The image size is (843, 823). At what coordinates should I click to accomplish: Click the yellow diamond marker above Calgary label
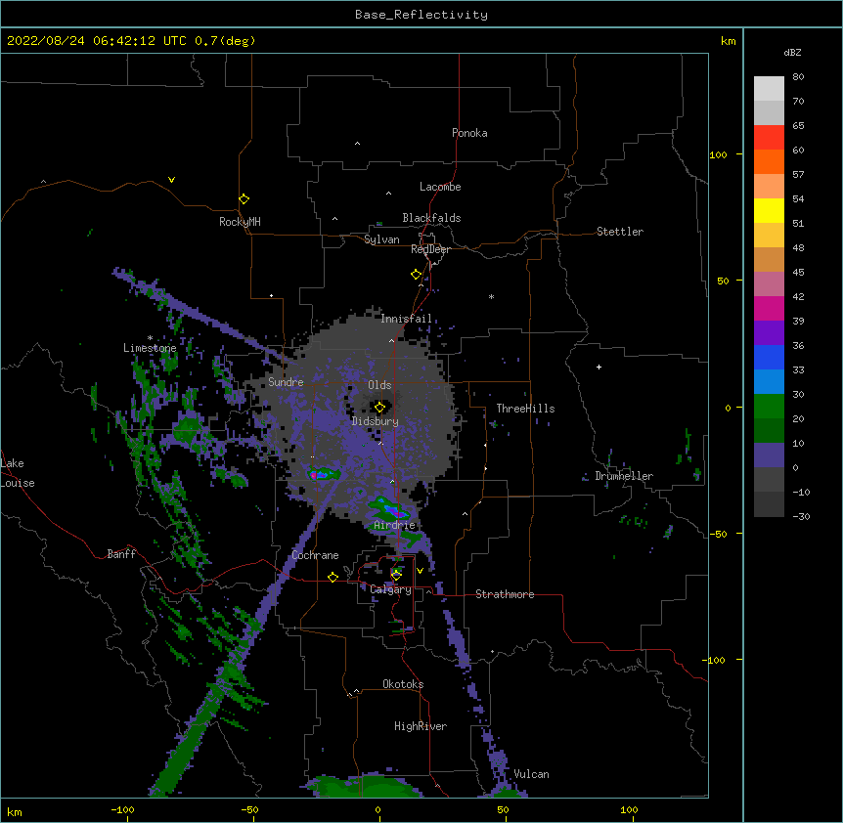(396, 576)
